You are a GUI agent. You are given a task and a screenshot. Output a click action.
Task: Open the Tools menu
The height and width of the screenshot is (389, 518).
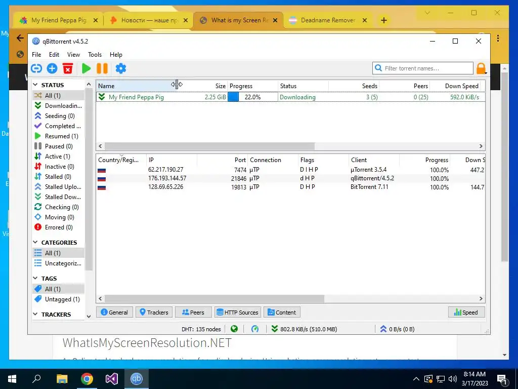point(95,55)
